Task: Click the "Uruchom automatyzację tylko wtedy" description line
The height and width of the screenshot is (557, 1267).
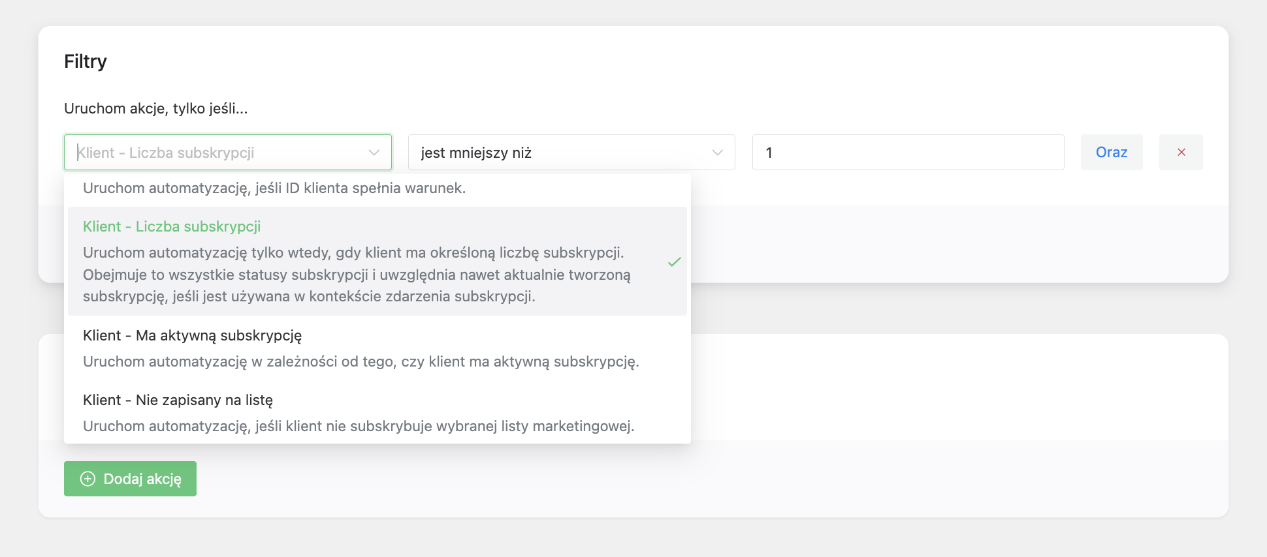Action: [x=353, y=252]
